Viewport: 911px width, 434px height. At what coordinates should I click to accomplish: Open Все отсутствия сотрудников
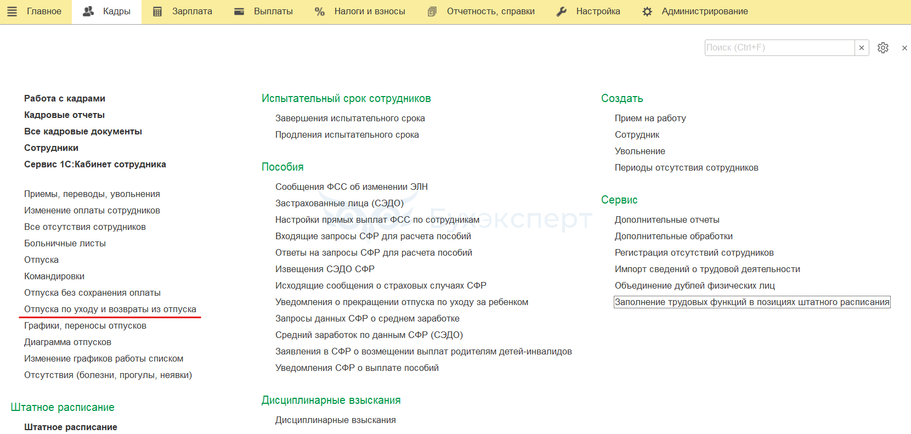pyautogui.click(x=85, y=227)
